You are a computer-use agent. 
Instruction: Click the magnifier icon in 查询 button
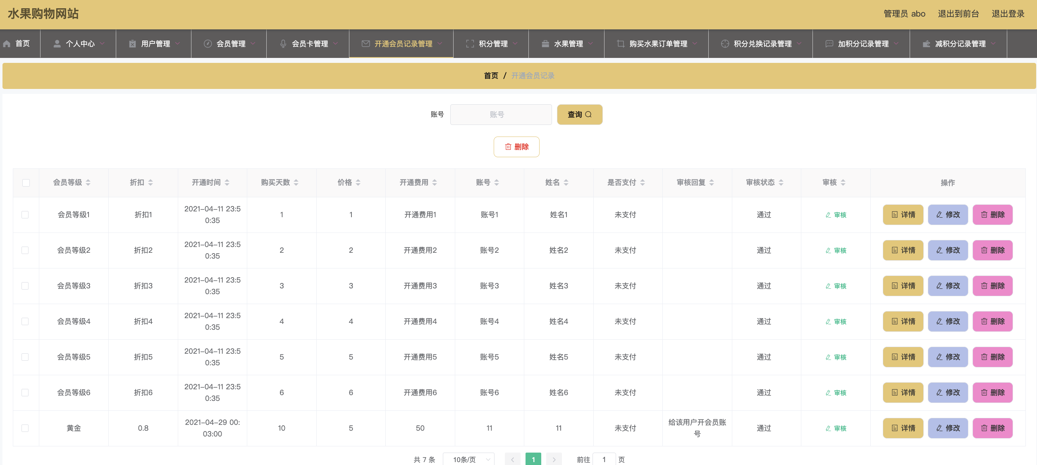tap(588, 115)
